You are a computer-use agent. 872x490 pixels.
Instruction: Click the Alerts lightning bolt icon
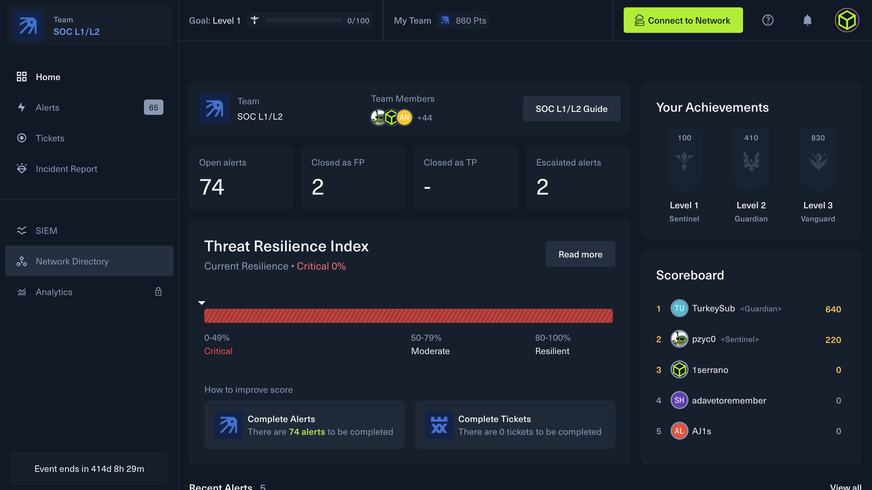[22, 107]
